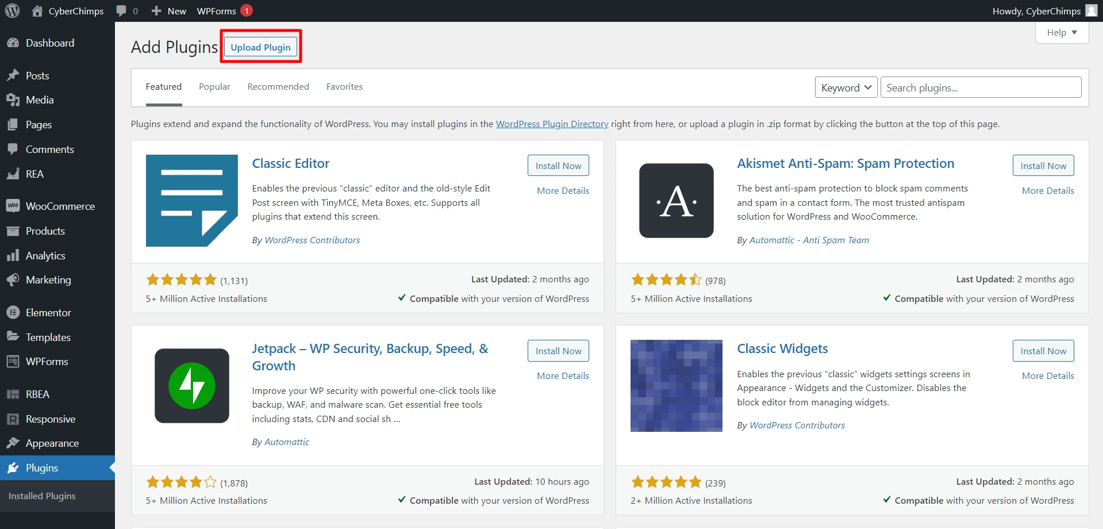This screenshot has height=529, width=1103.
Task: Click the WordPress logo icon
Action: (x=12, y=11)
